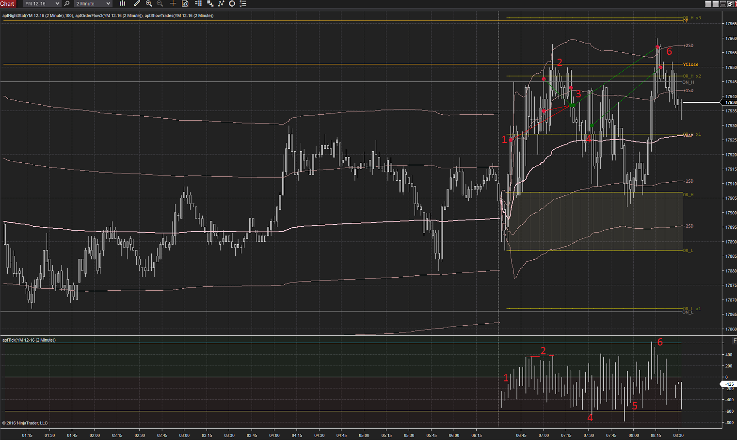
Task: Open the data box icon
Action: click(x=185, y=4)
